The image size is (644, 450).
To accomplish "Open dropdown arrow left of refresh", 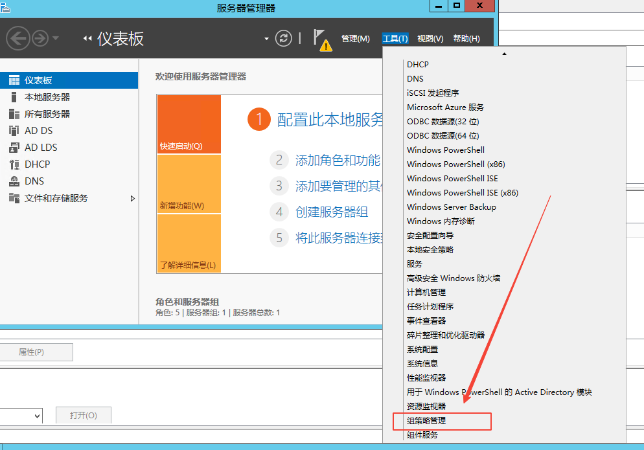I will click(x=266, y=39).
